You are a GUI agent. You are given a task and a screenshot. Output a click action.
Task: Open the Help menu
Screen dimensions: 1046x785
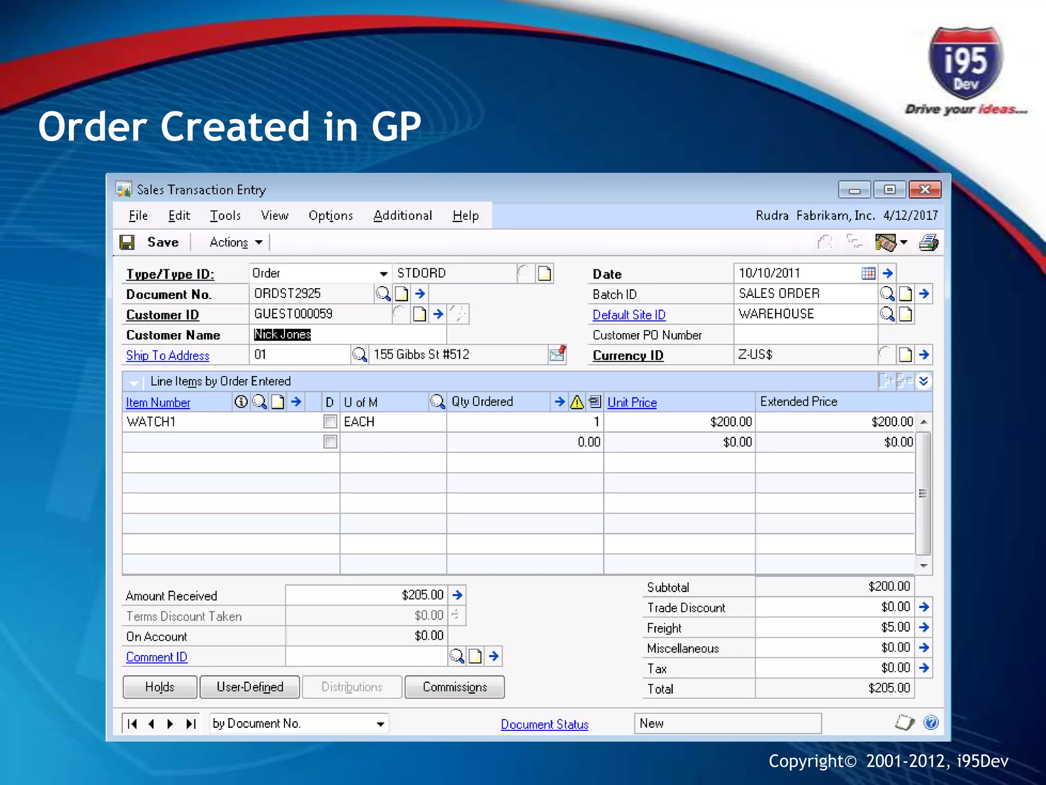pos(465,216)
